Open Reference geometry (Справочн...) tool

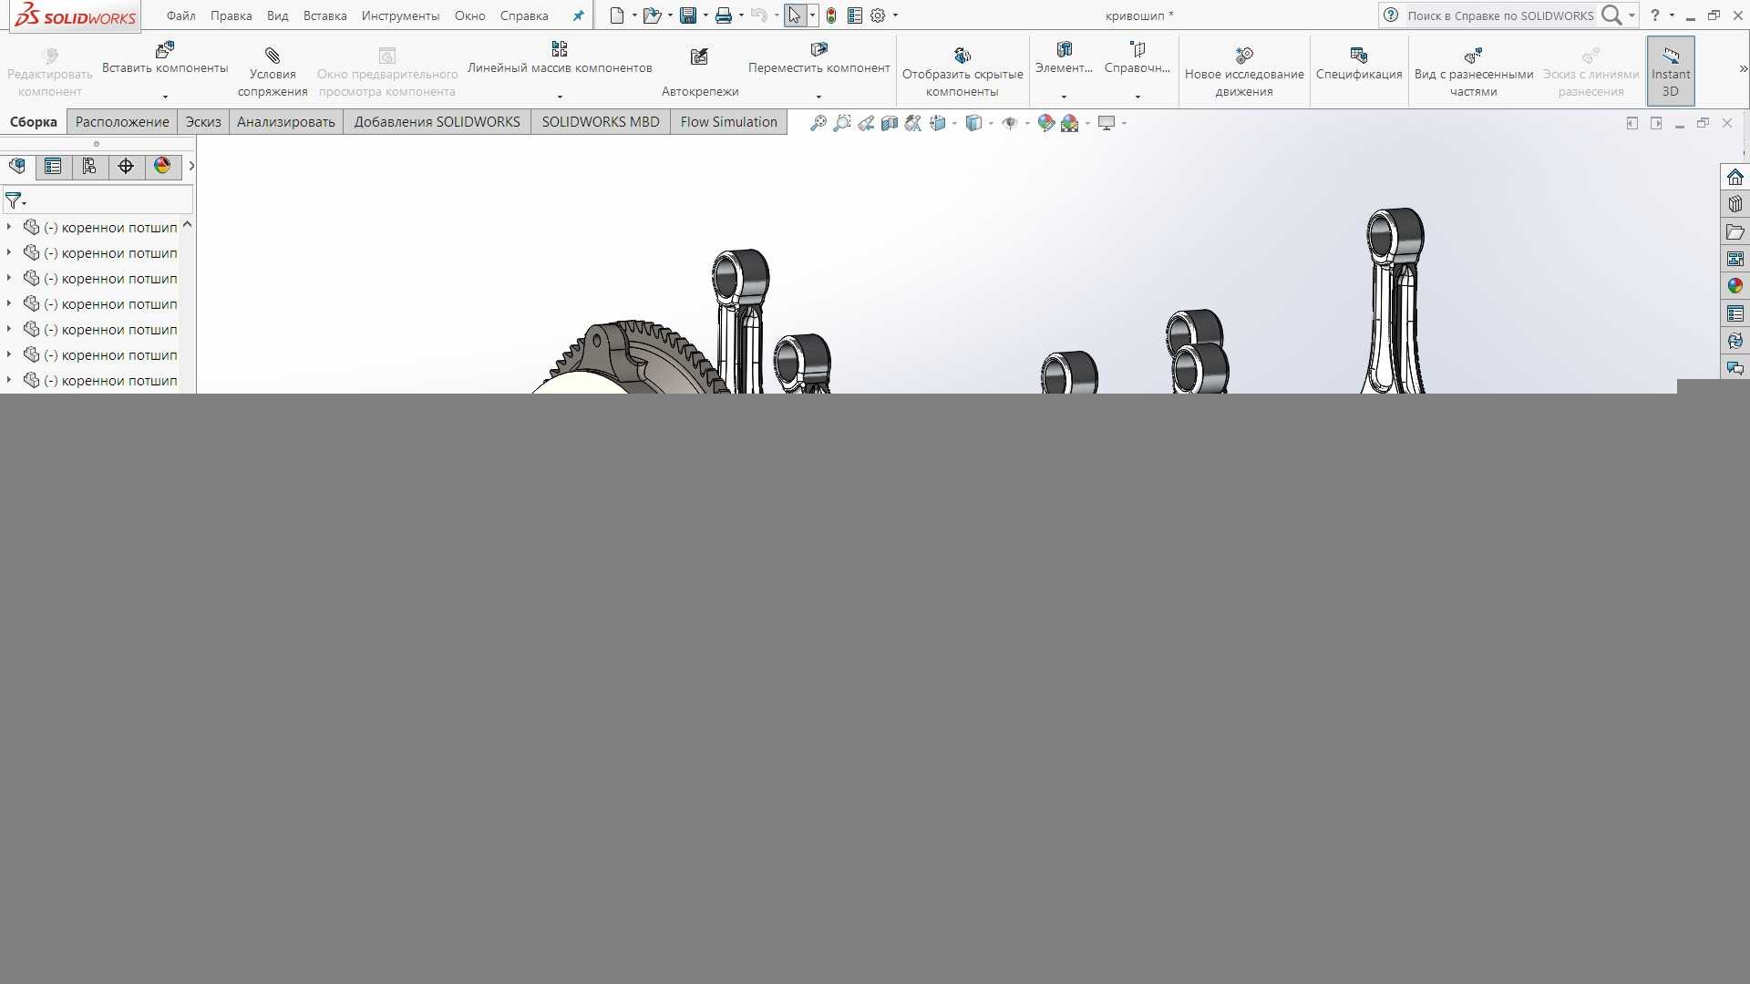[1137, 58]
